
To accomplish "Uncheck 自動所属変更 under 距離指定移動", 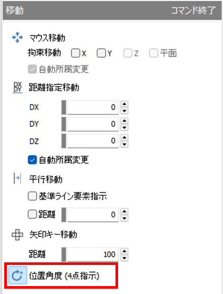I will pyautogui.click(x=32, y=160).
